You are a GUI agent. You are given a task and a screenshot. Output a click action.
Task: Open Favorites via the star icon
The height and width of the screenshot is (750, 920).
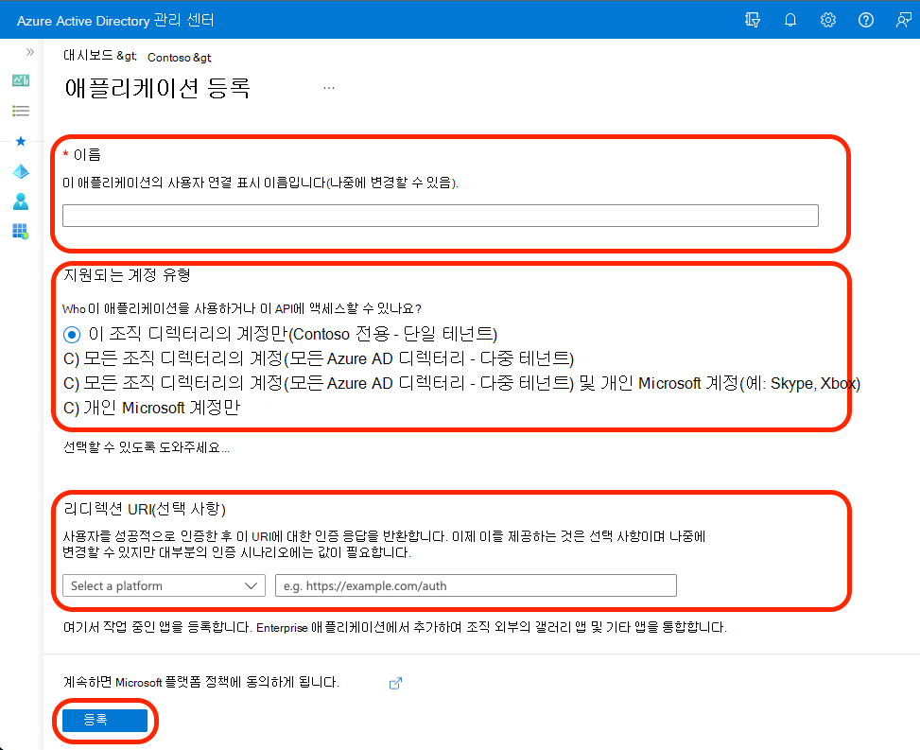[21, 141]
